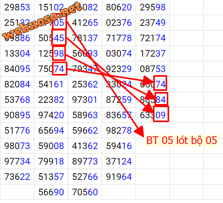Select cell containing 13304
The image size is (223, 203).
click(17, 54)
